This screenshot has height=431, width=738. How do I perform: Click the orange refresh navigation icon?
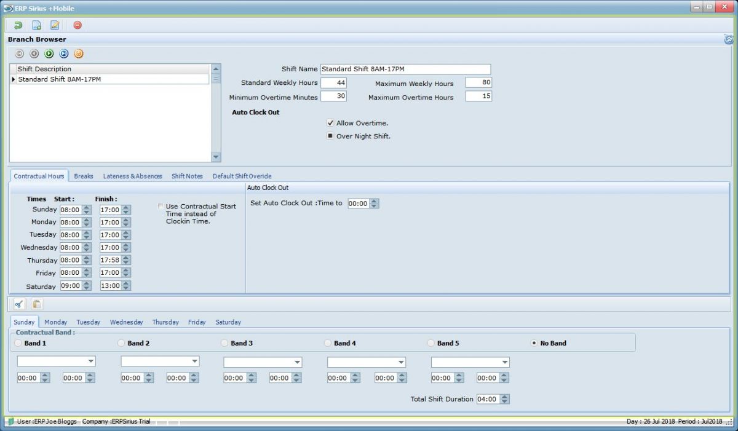tap(79, 53)
